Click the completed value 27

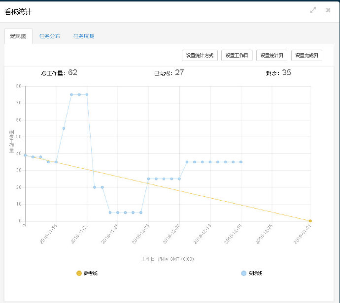click(x=179, y=72)
